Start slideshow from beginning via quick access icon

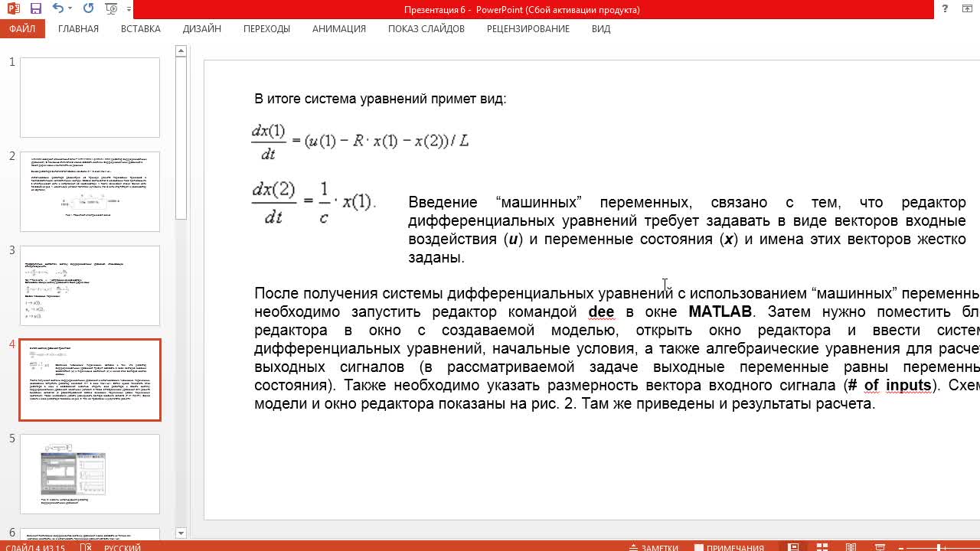tap(111, 9)
